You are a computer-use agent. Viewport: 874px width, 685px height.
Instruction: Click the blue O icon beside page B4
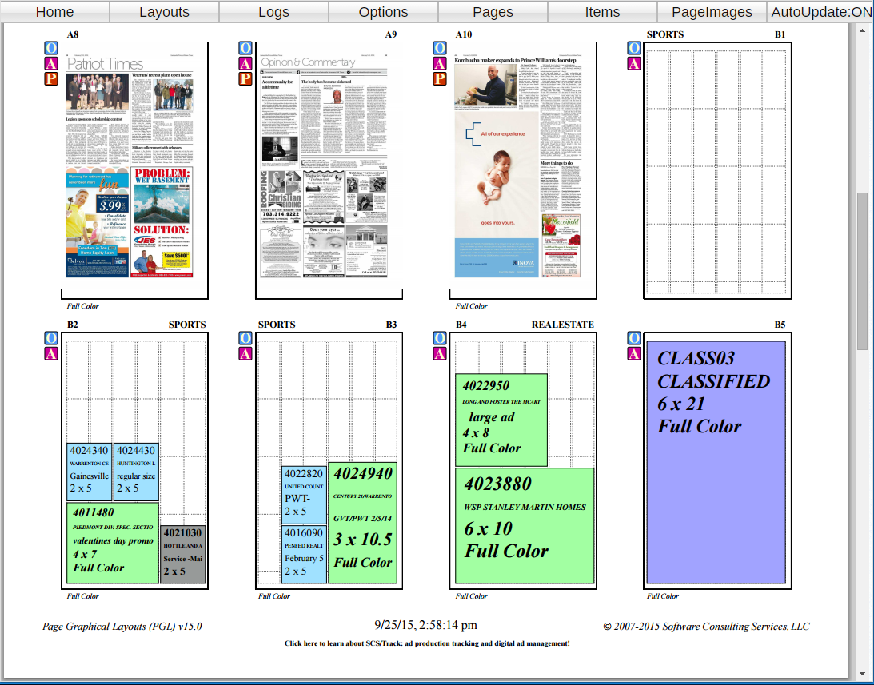(440, 338)
